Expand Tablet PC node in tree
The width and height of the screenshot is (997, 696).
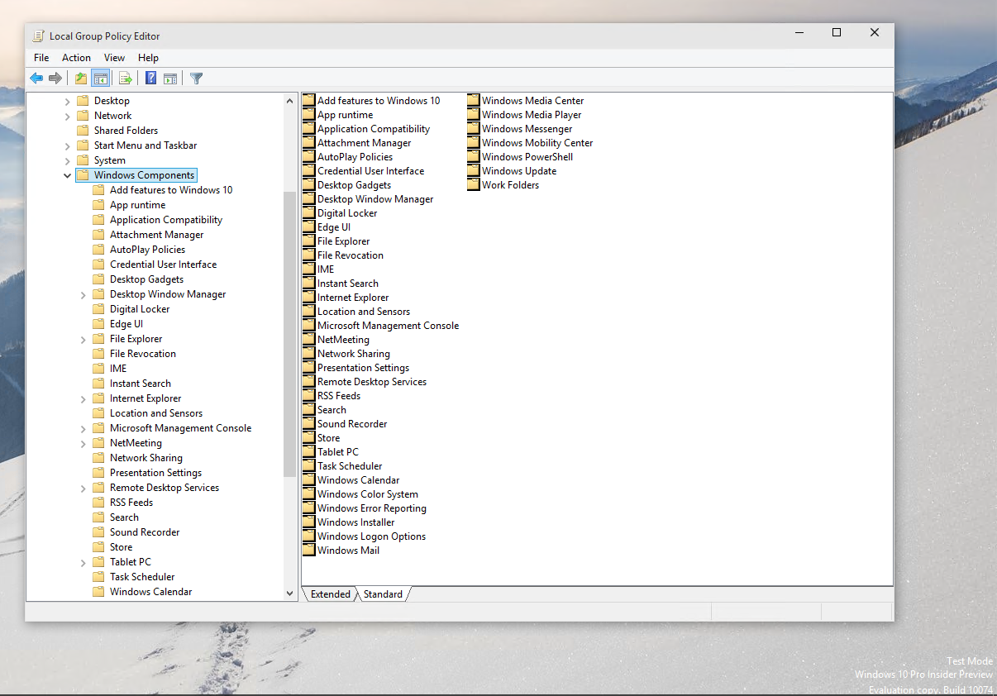tap(83, 562)
